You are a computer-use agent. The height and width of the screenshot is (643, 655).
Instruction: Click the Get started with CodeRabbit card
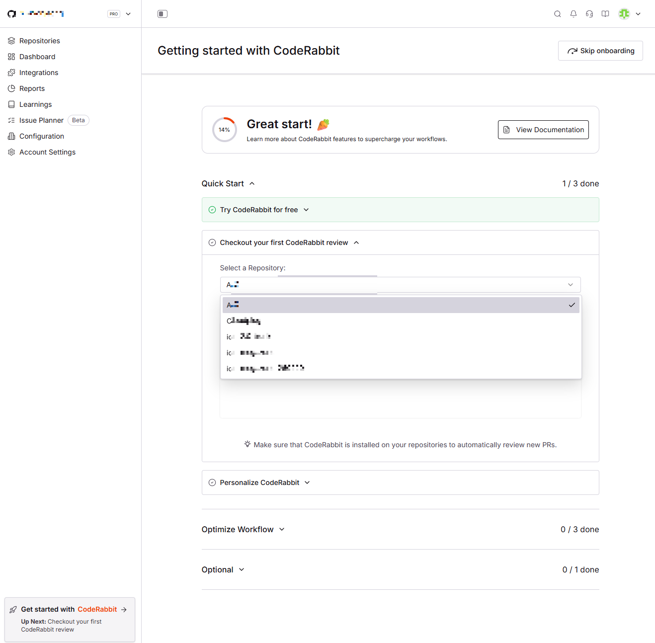pos(70,620)
